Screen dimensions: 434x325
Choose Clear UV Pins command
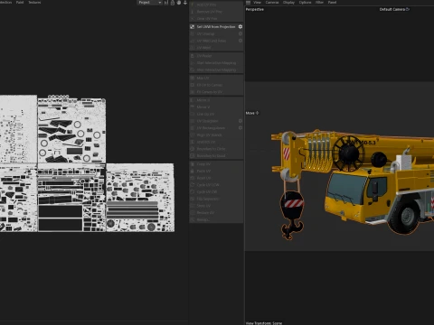tap(216, 19)
